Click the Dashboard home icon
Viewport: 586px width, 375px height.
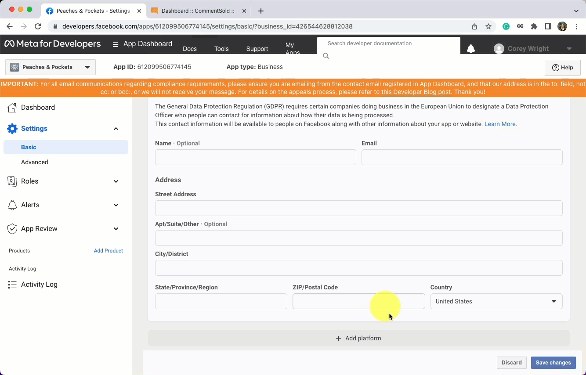click(13, 108)
